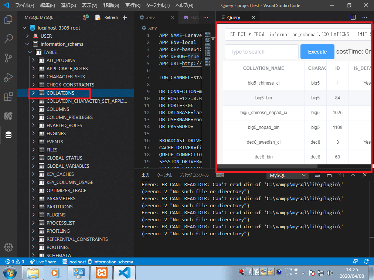
Task: Click the Execute button
Action: click(x=317, y=52)
